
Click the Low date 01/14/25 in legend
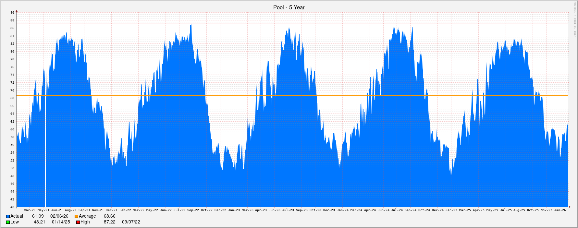[x=61, y=222]
